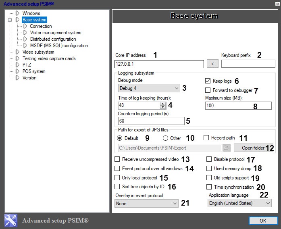The width and height of the screenshot is (281, 229).
Task: Enable Event protocol over all windows
Action: click(x=117, y=169)
